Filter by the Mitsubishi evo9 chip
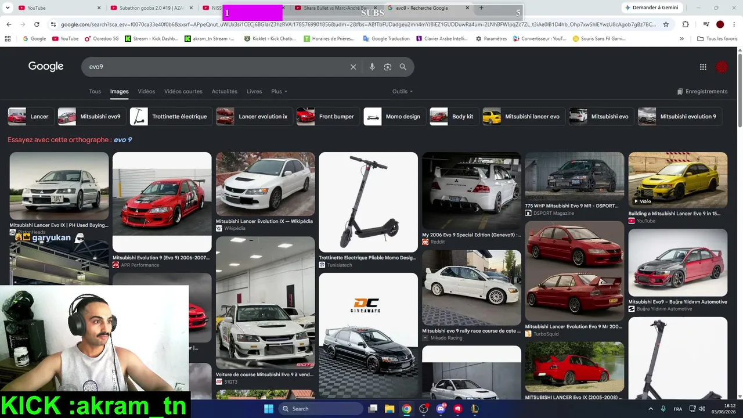 click(91, 117)
